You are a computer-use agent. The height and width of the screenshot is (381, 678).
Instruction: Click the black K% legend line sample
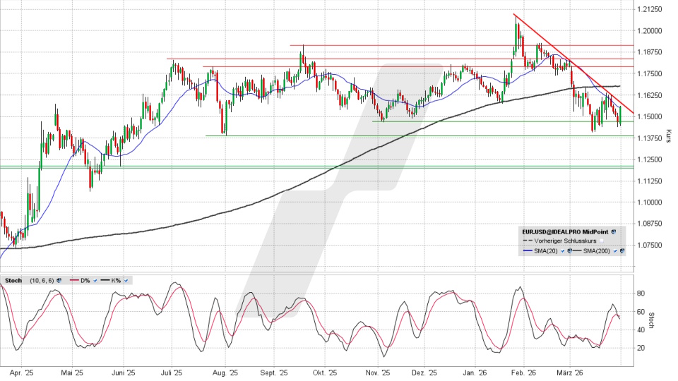pos(104,280)
